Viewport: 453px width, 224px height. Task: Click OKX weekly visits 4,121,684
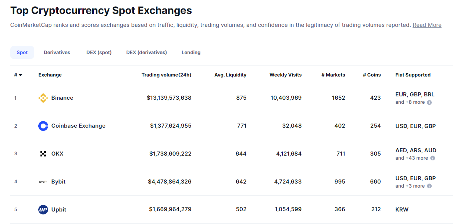289,154
